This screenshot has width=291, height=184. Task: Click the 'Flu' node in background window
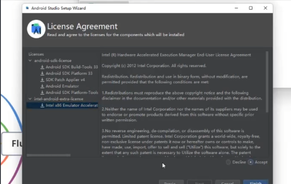coord(12,144)
